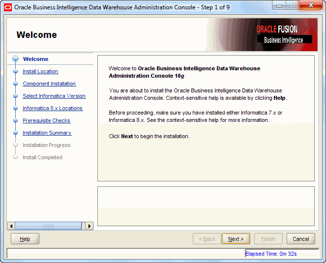The height and width of the screenshot is (263, 326).
Task: Click the disabled maximize window button
Action: pos(293,5)
